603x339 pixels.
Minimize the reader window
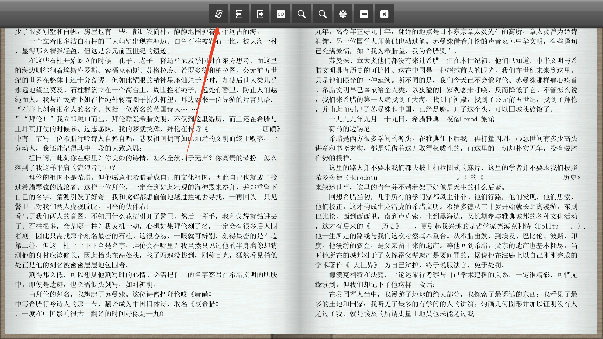click(364, 14)
